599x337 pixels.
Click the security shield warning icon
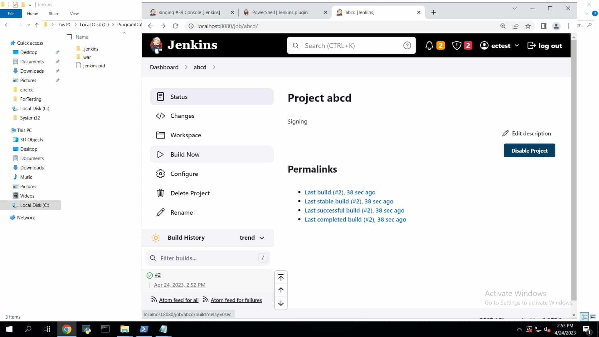(x=457, y=46)
